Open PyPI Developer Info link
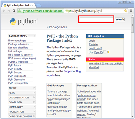 click(18, 83)
